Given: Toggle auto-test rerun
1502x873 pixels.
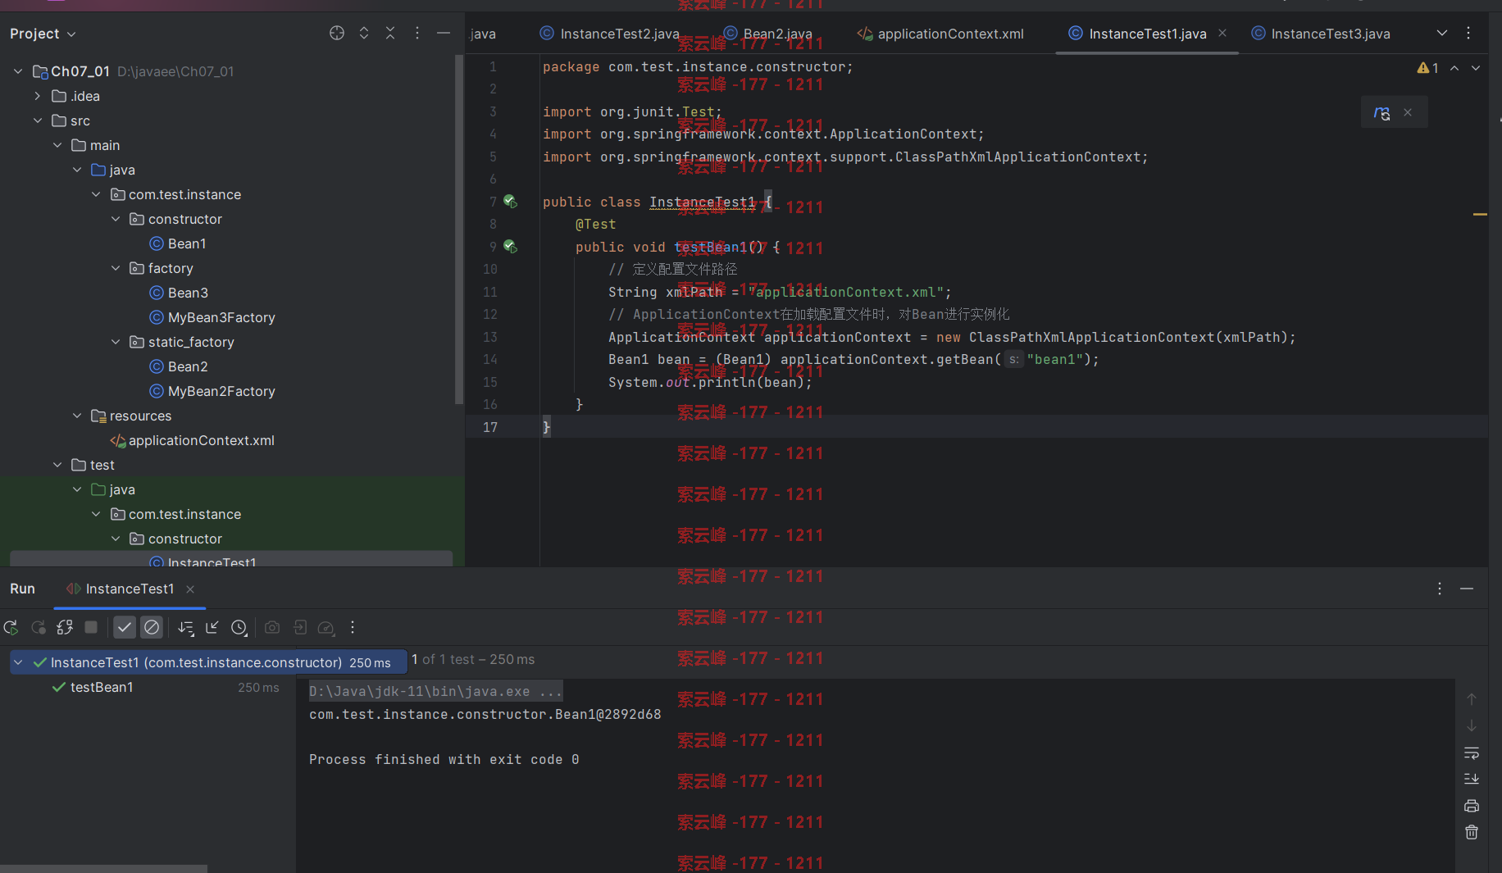Looking at the screenshot, I should (65, 627).
